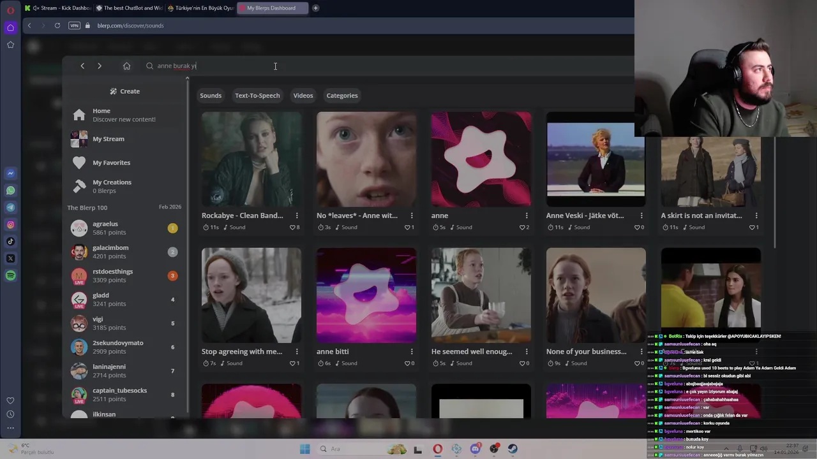Toggle heart on the 'anne bitti' sound
Image resolution: width=817 pixels, height=459 pixels.
click(x=407, y=363)
